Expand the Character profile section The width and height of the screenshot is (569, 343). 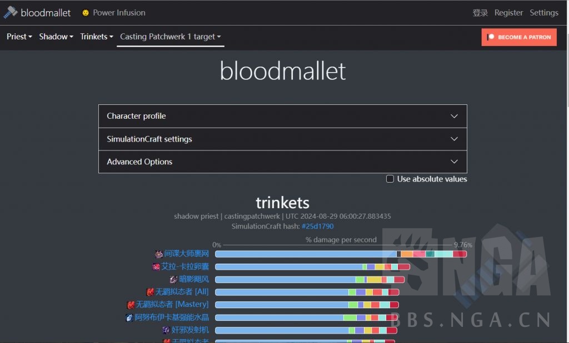[x=282, y=116]
